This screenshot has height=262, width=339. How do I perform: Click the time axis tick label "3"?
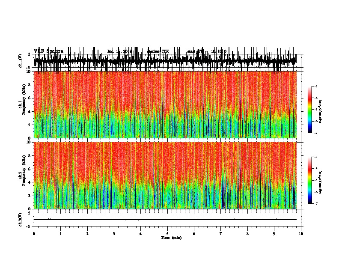114,234
